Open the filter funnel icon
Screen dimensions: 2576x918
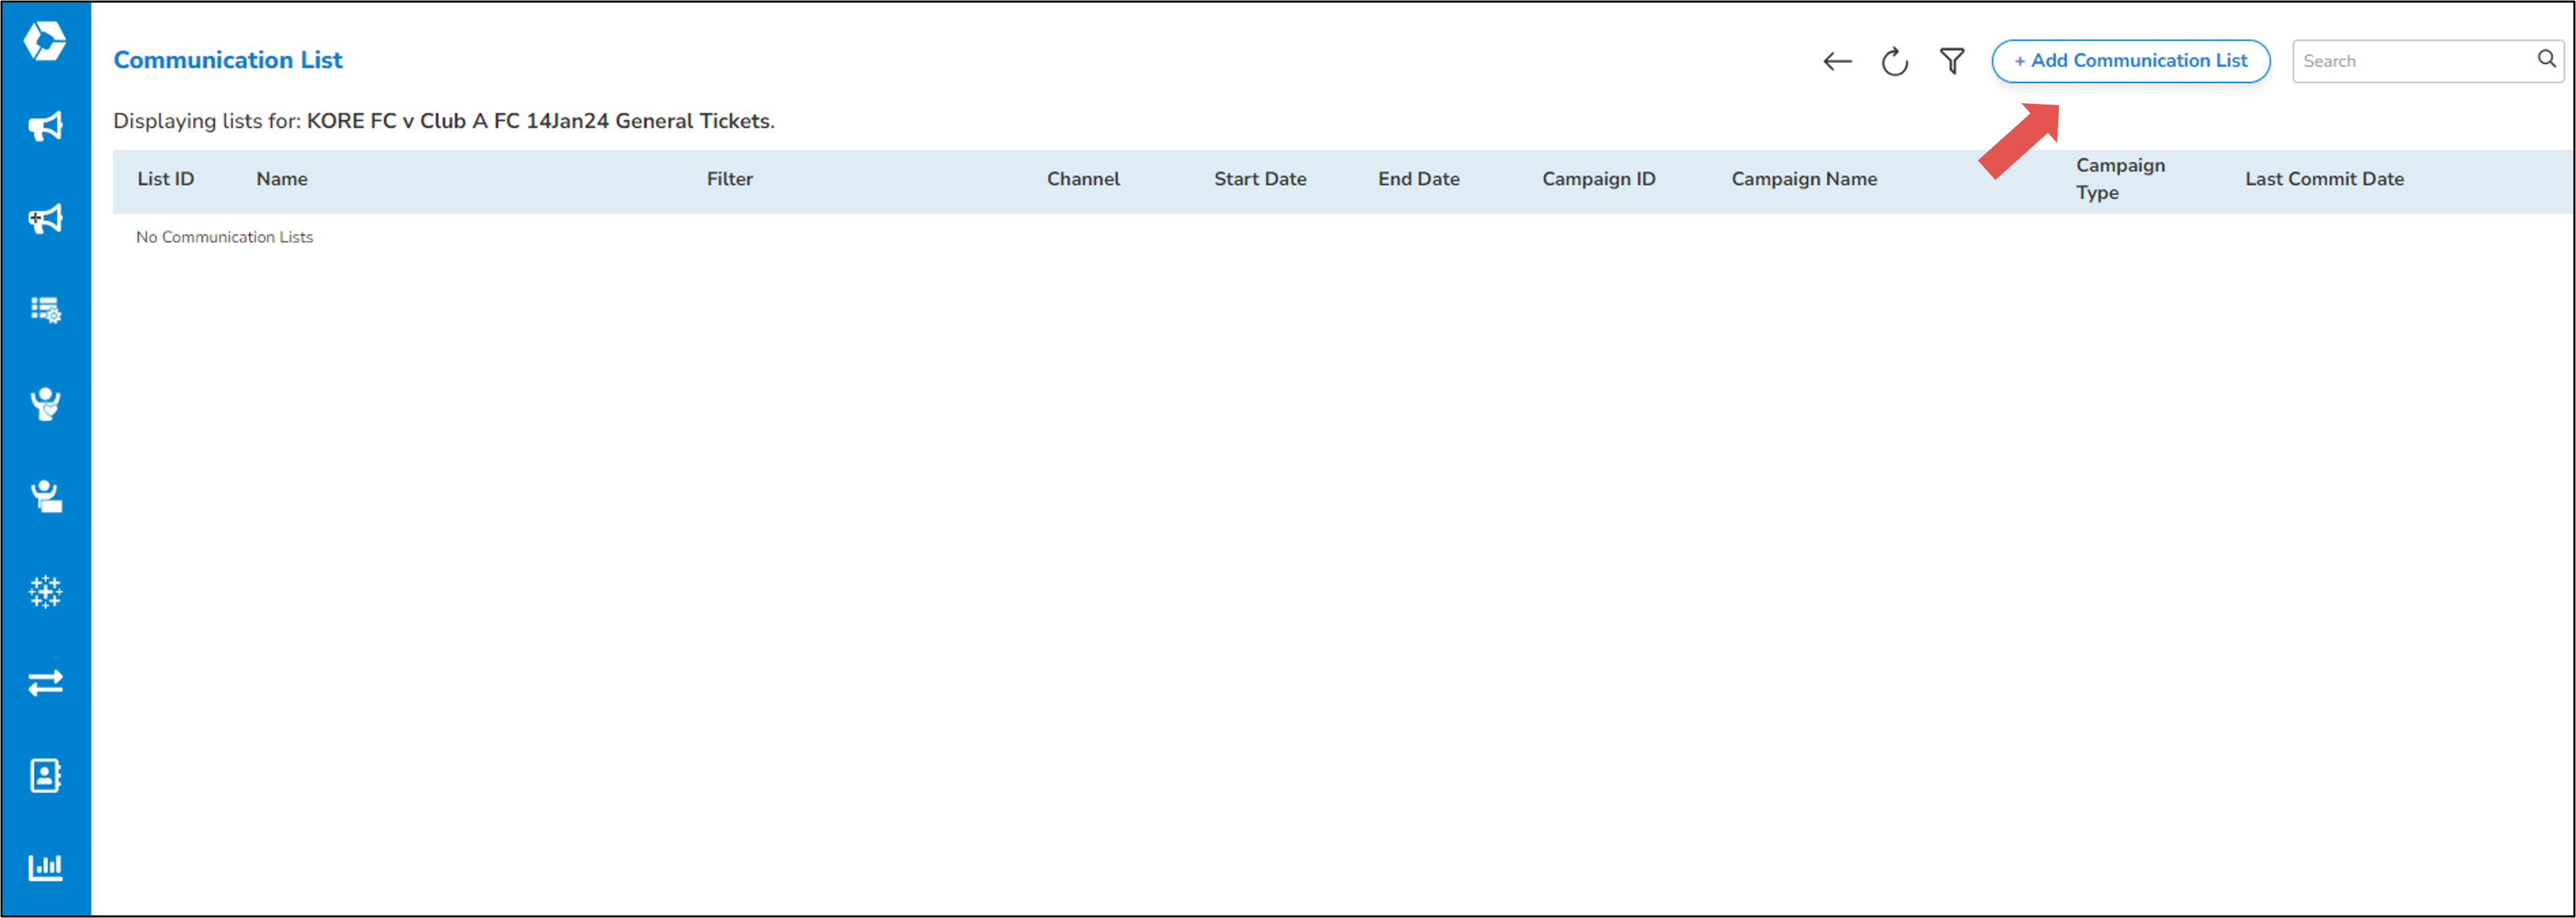(1951, 62)
